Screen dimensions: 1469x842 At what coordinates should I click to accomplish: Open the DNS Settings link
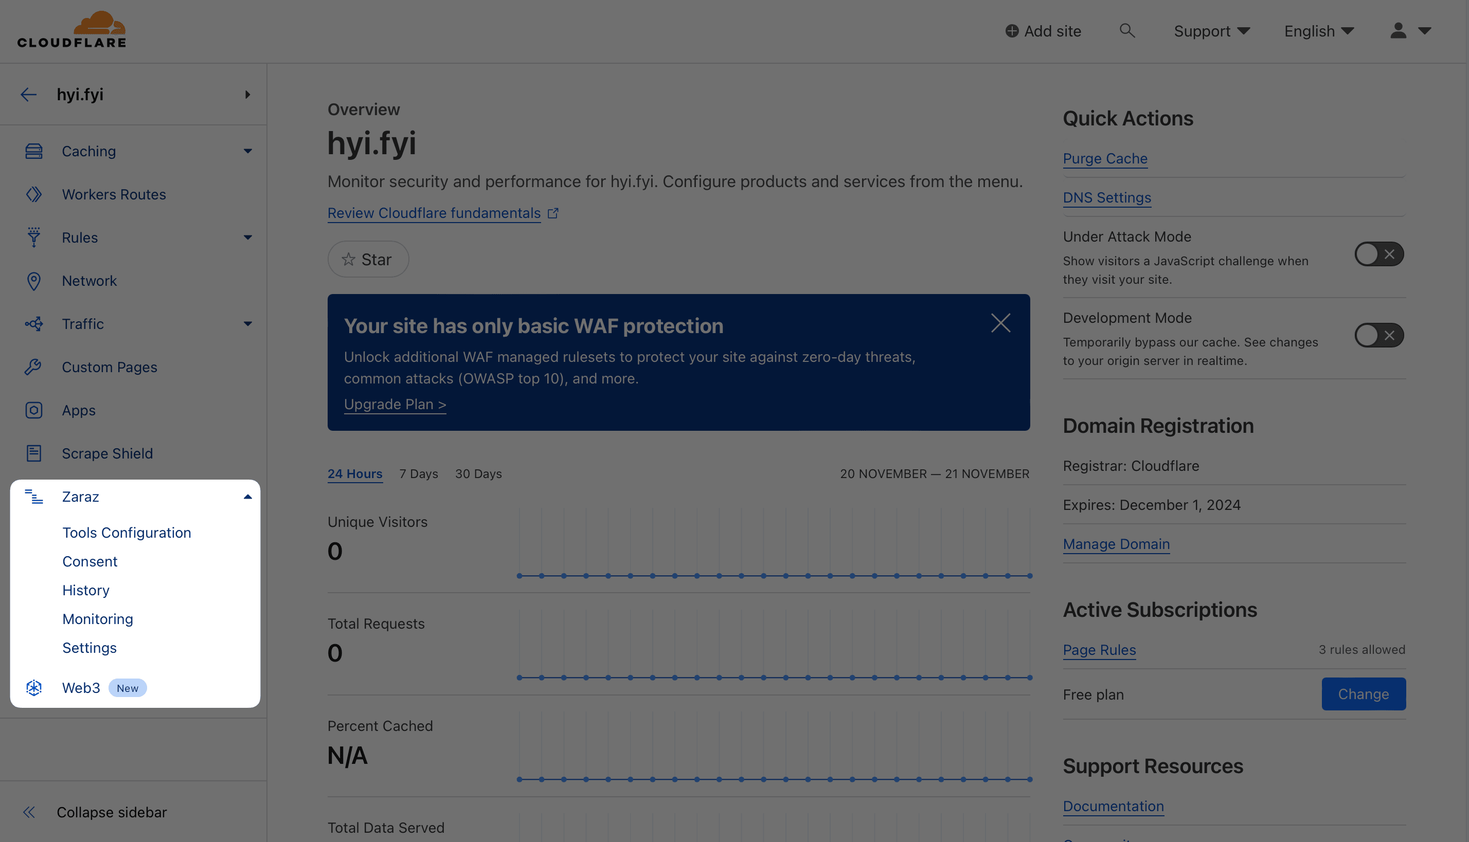pyautogui.click(x=1106, y=198)
